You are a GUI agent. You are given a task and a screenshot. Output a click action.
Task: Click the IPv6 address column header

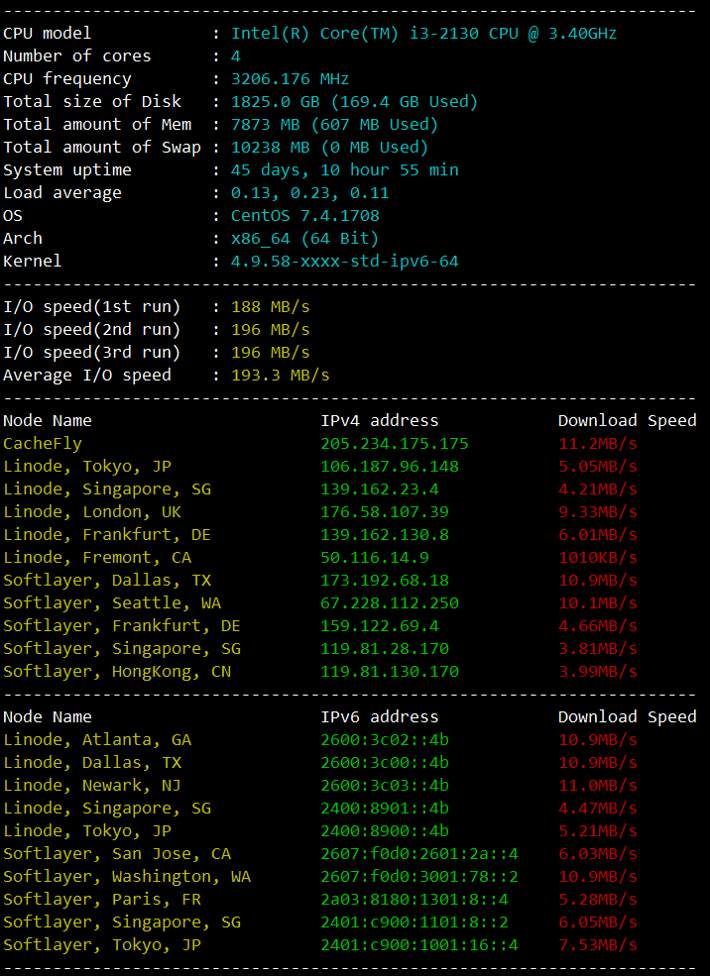379,717
